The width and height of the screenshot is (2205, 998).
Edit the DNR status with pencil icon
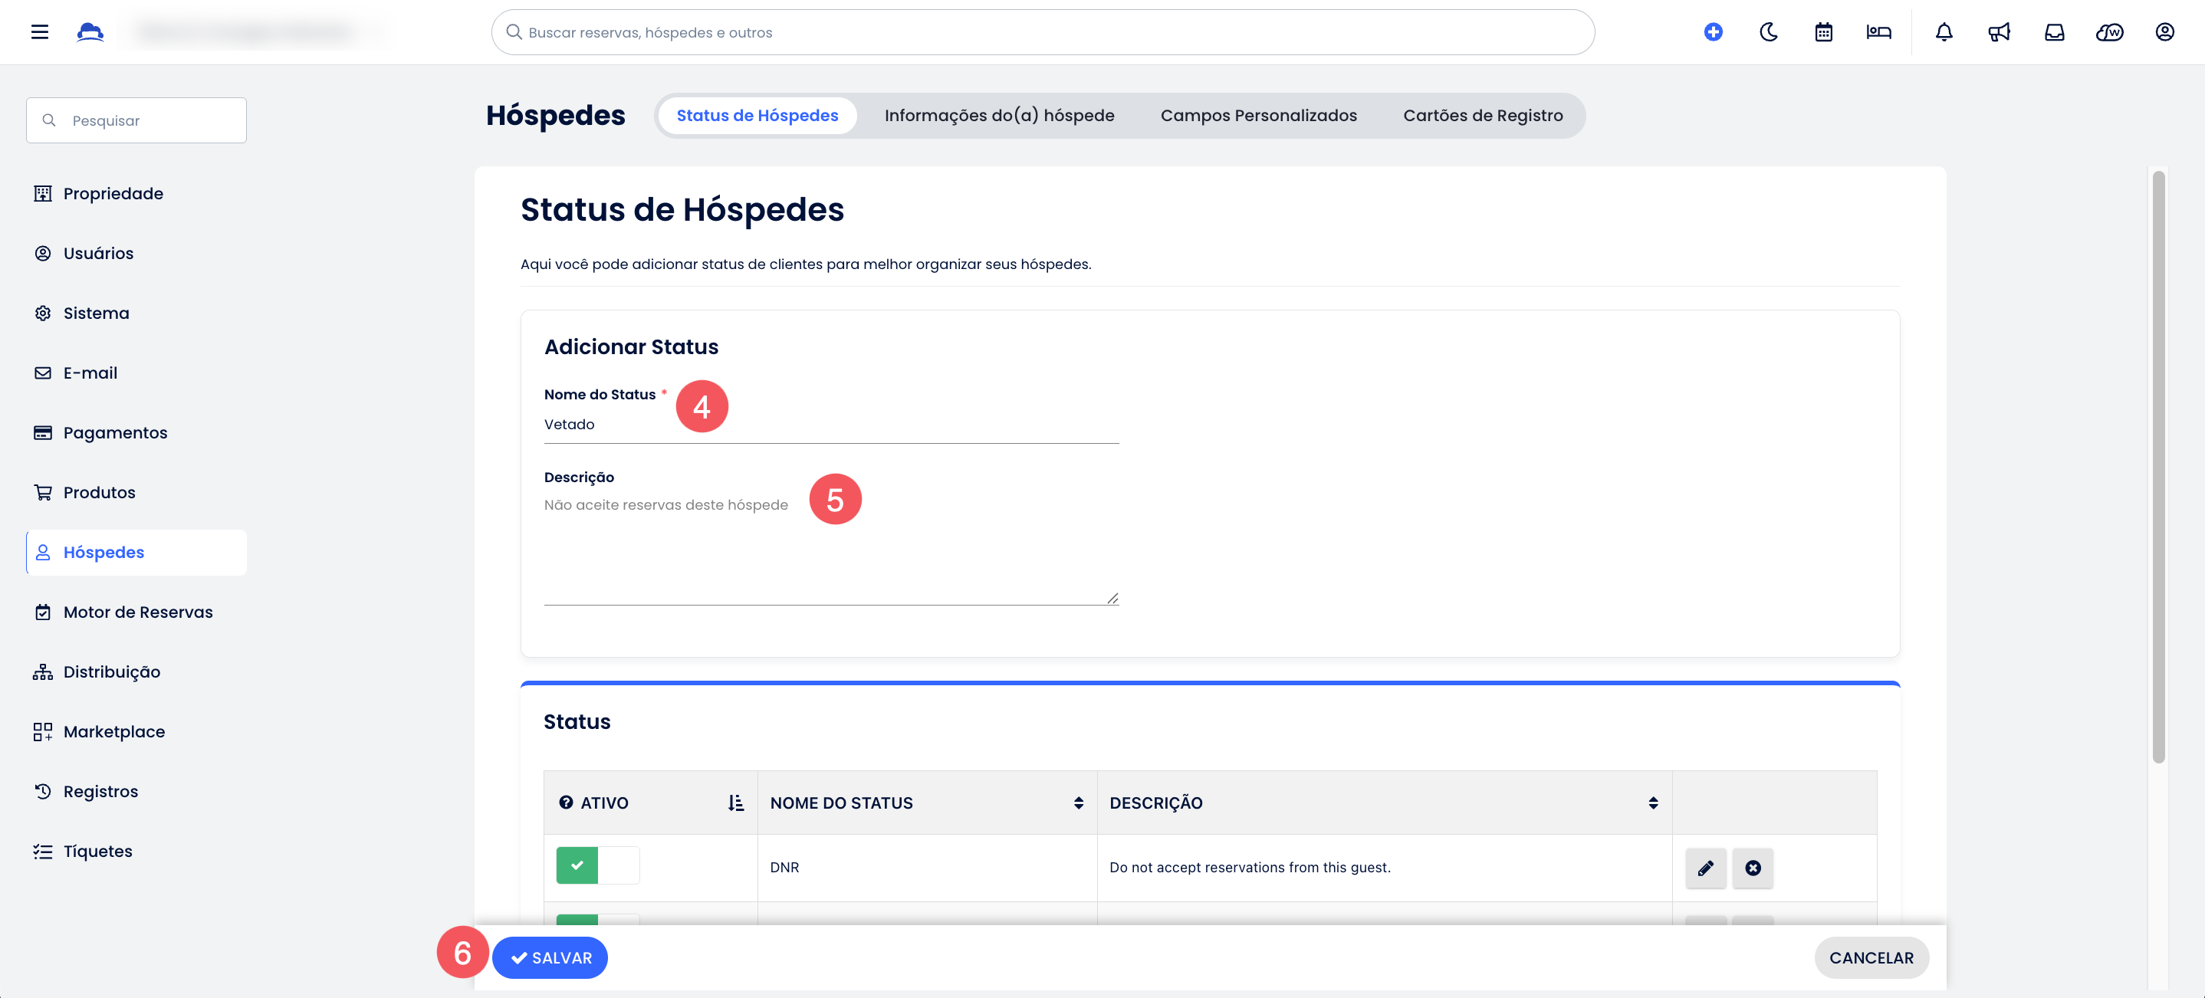click(x=1705, y=868)
